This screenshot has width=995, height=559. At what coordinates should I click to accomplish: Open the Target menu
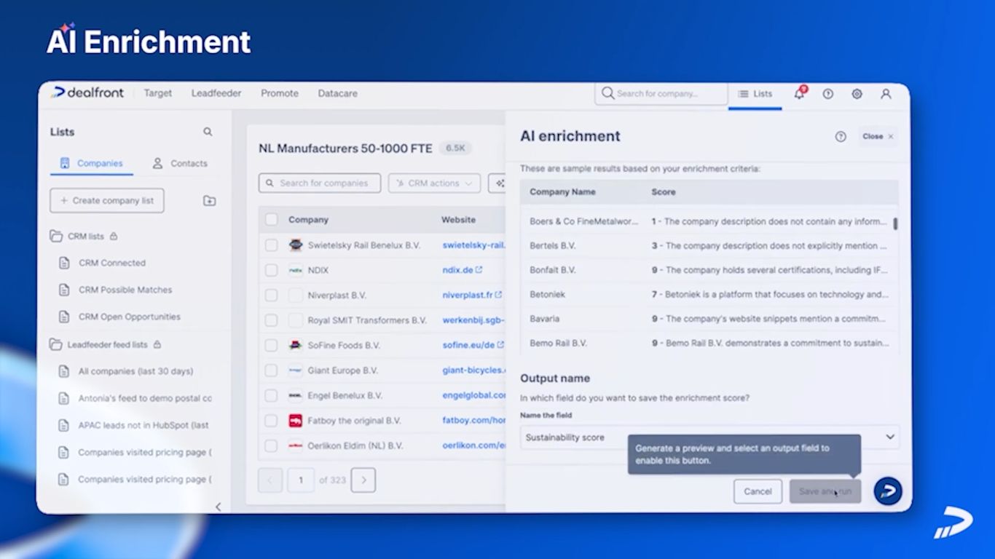[158, 93]
